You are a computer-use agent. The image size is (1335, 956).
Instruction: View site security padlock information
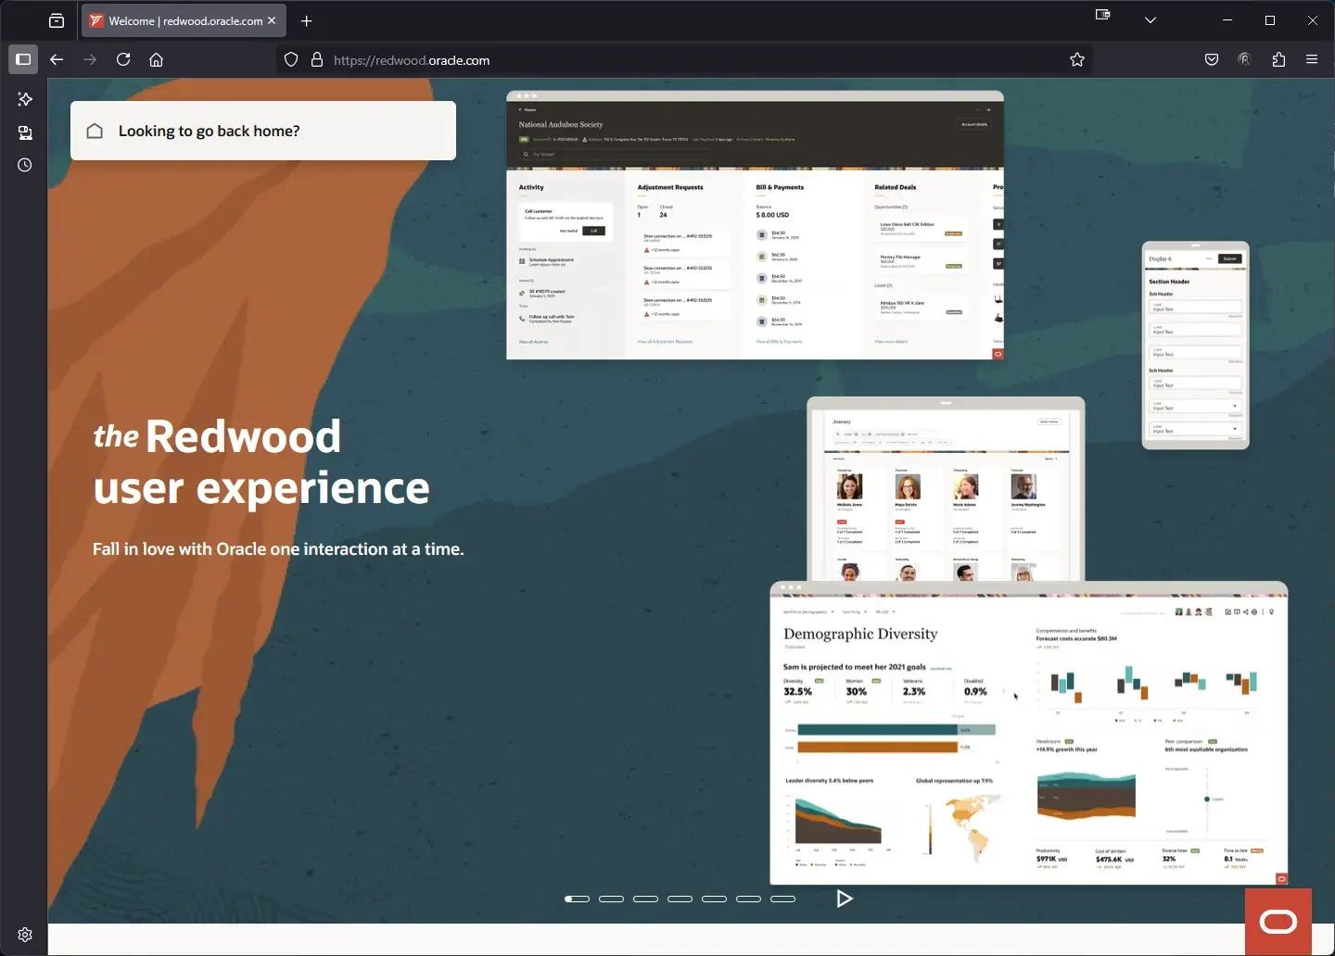317,59
